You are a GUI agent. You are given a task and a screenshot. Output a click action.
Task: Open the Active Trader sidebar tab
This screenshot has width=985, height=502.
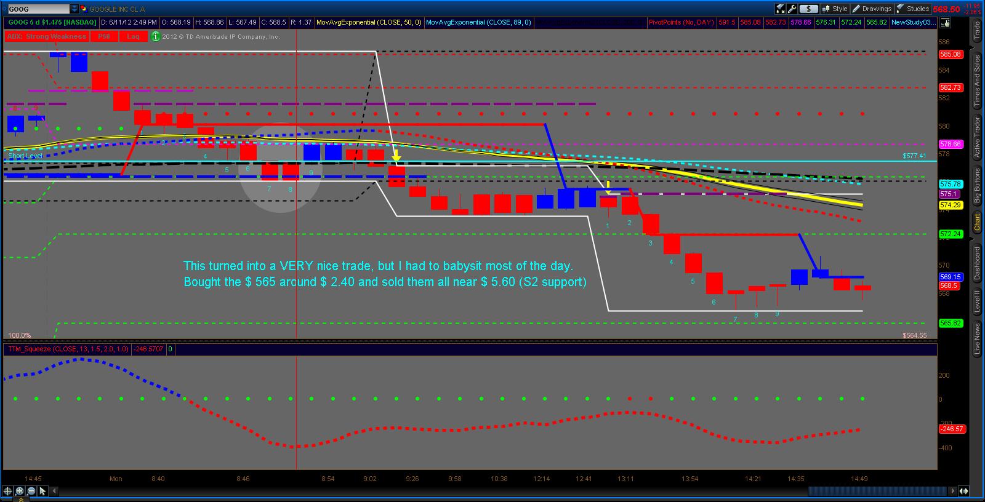[x=977, y=137]
